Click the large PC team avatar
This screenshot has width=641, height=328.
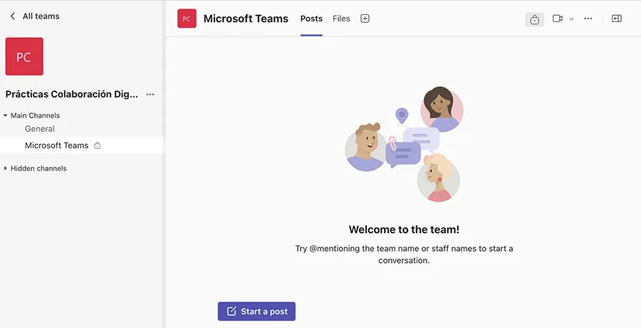click(x=24, y=56)
